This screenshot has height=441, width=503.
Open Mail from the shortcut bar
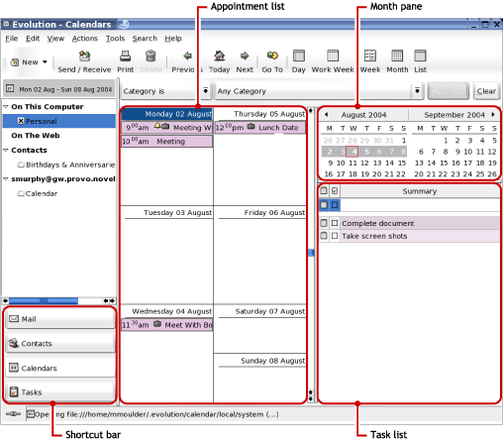click(x=60, y=319)
